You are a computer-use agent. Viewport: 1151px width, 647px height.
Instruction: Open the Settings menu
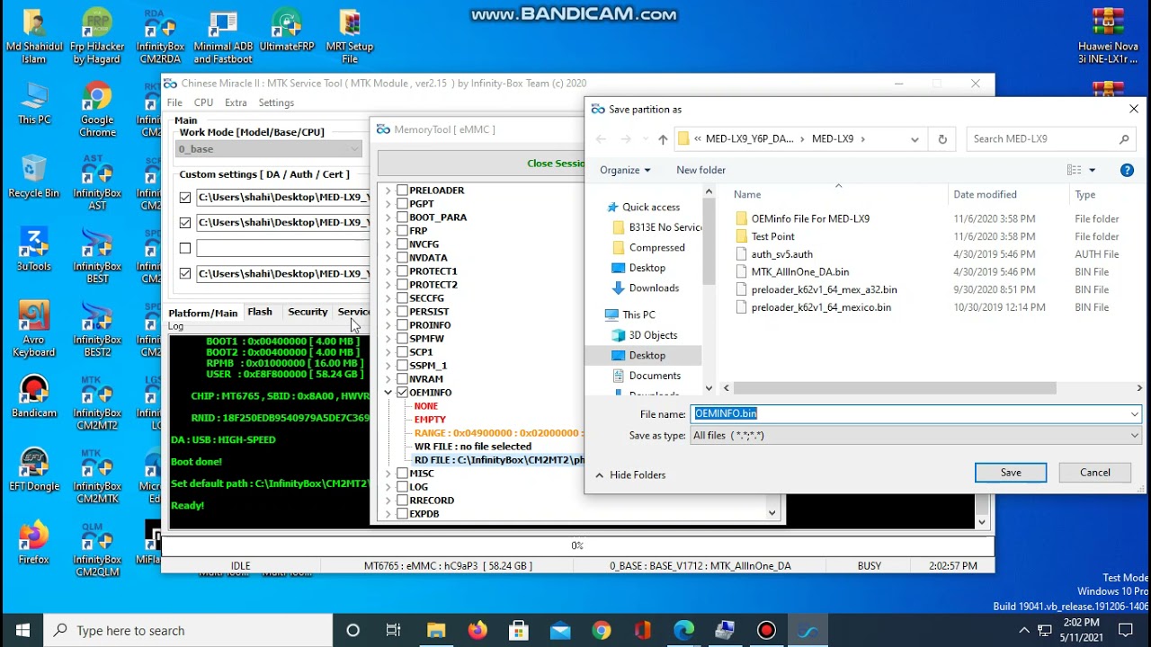coord(276,102)
